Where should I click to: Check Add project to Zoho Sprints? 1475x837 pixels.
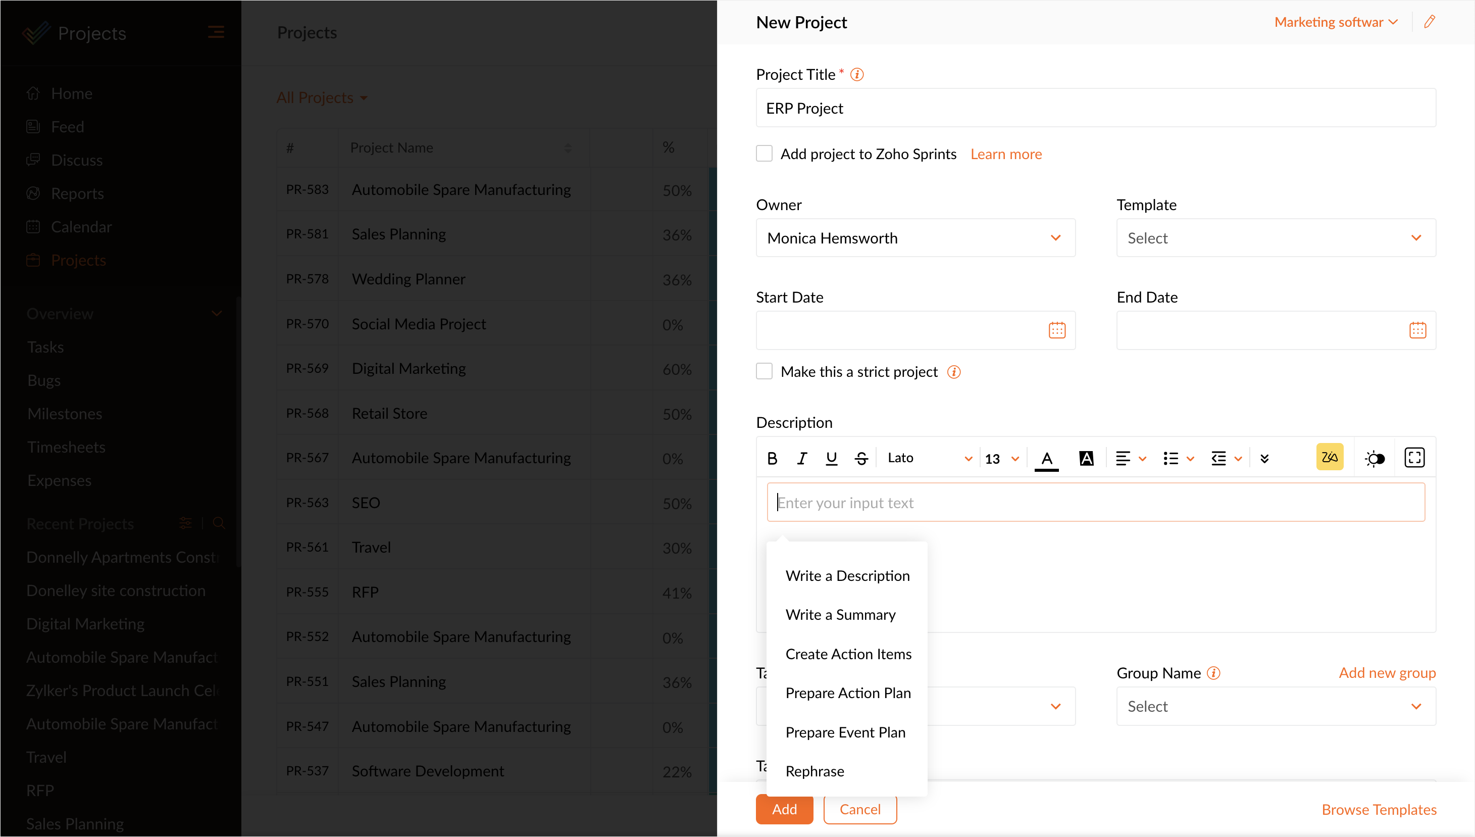[764, 154]
